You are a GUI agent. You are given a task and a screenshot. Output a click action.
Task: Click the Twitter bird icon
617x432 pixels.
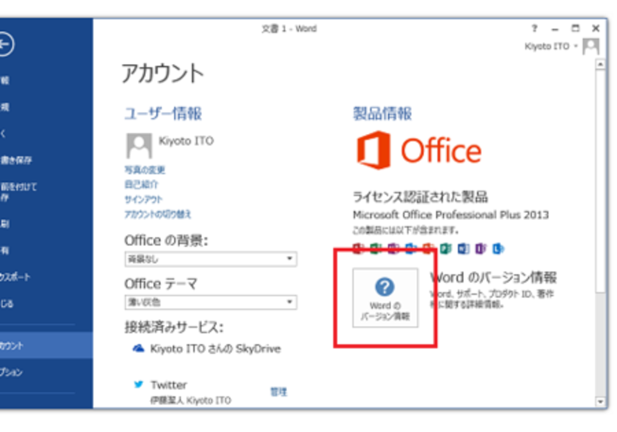tap(138, 385)
